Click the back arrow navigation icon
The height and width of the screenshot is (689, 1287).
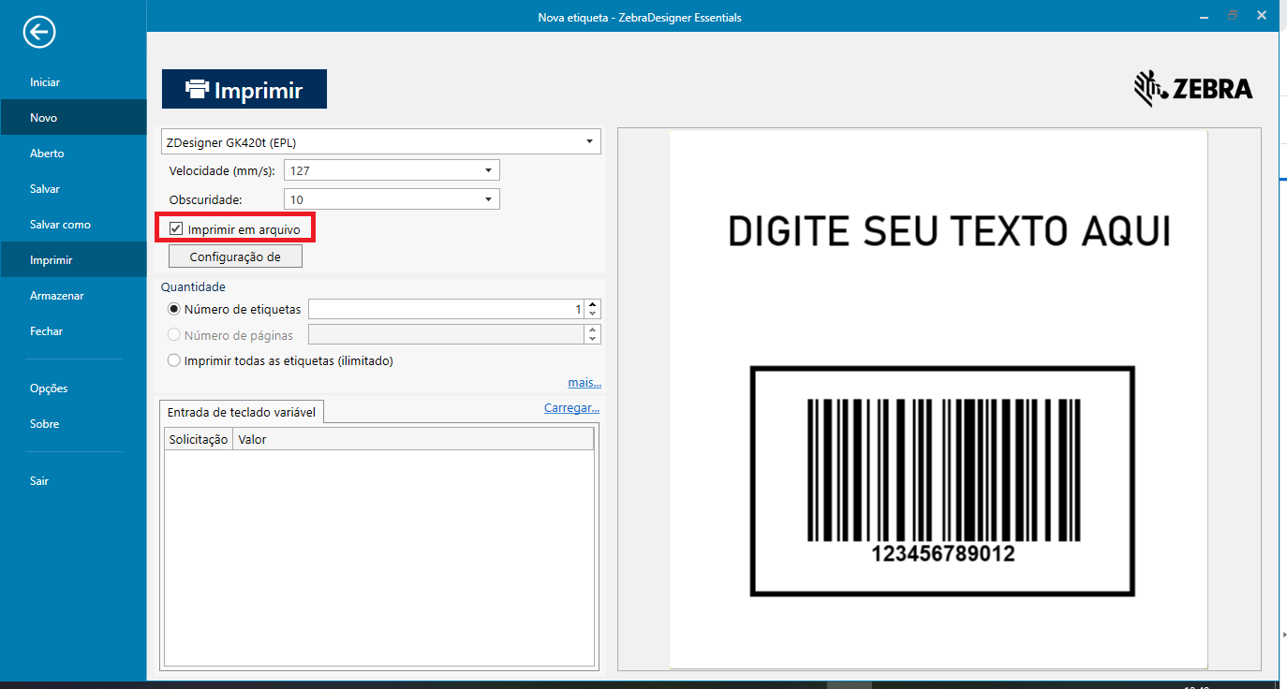point(39,31)
